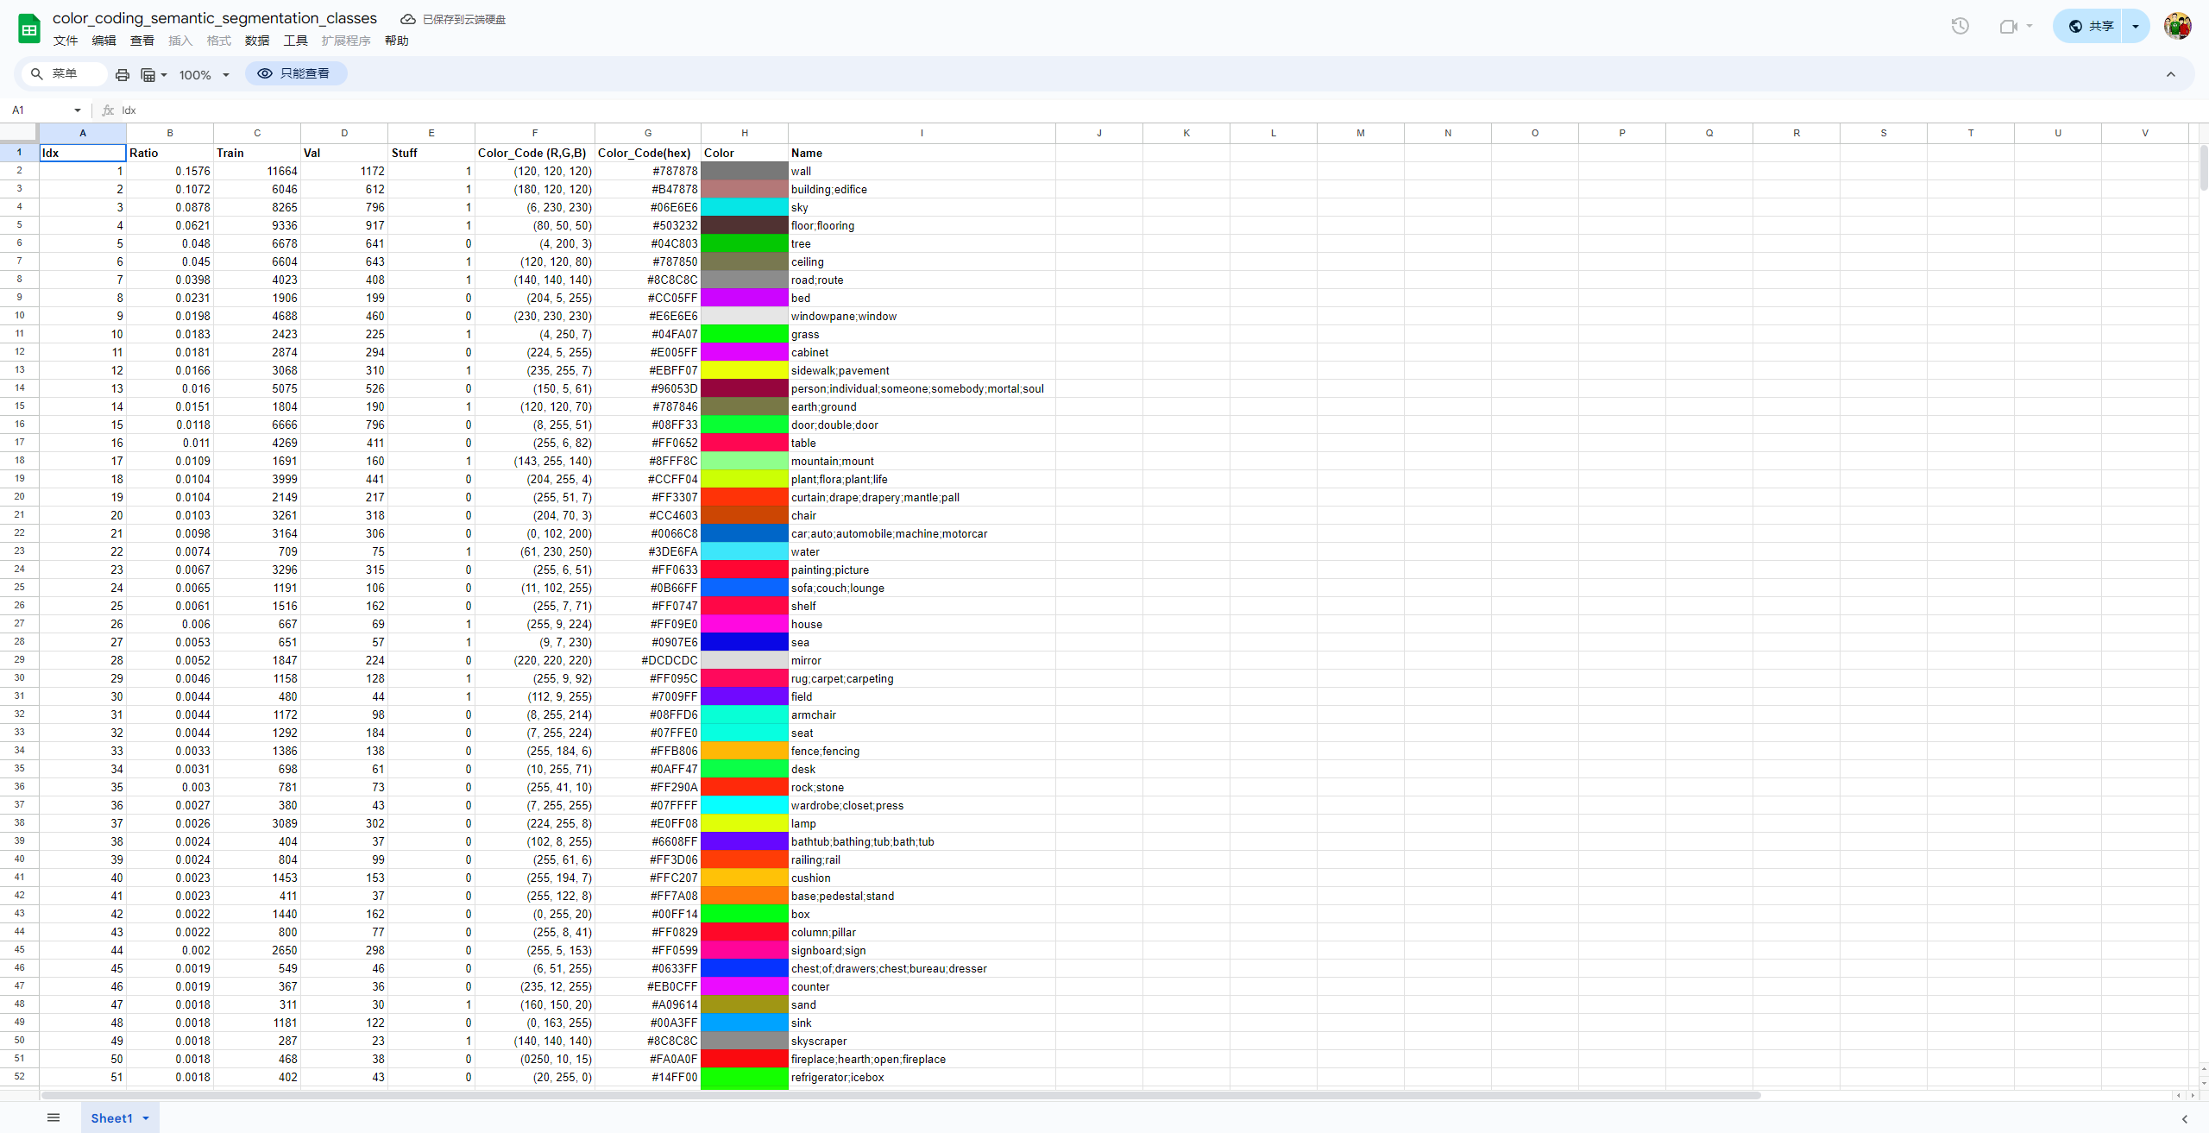The width and height of the screenshot is (2209, 1133).
Task: Click the horizontal scrollbar thumb
Action: pos(901,1095)
